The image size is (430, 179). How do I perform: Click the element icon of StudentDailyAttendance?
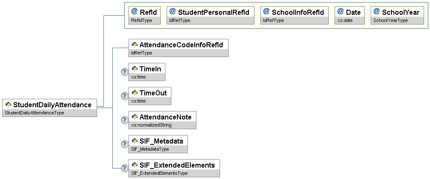pos(8,104)
